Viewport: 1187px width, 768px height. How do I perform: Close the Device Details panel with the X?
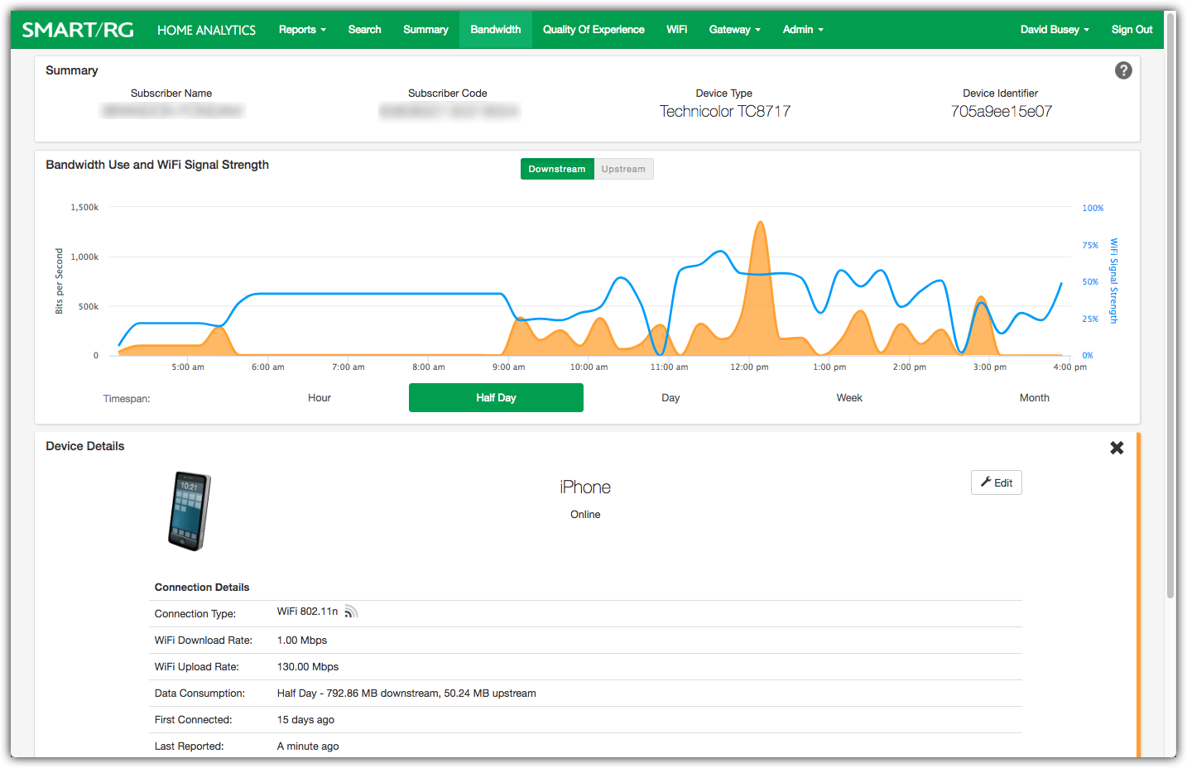click(1117, 448)
